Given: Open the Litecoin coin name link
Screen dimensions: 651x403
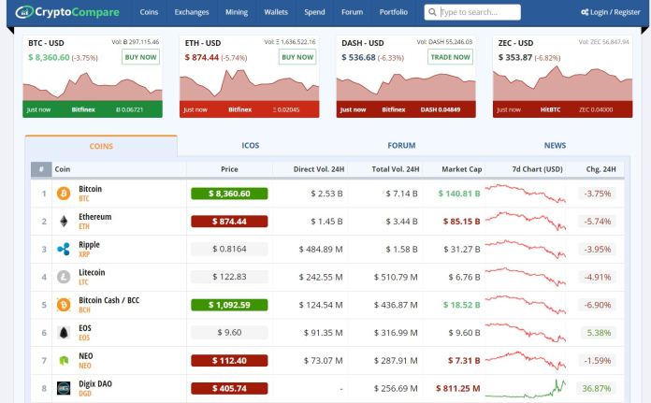Looking at the screenshot, I should click(92, 273).
